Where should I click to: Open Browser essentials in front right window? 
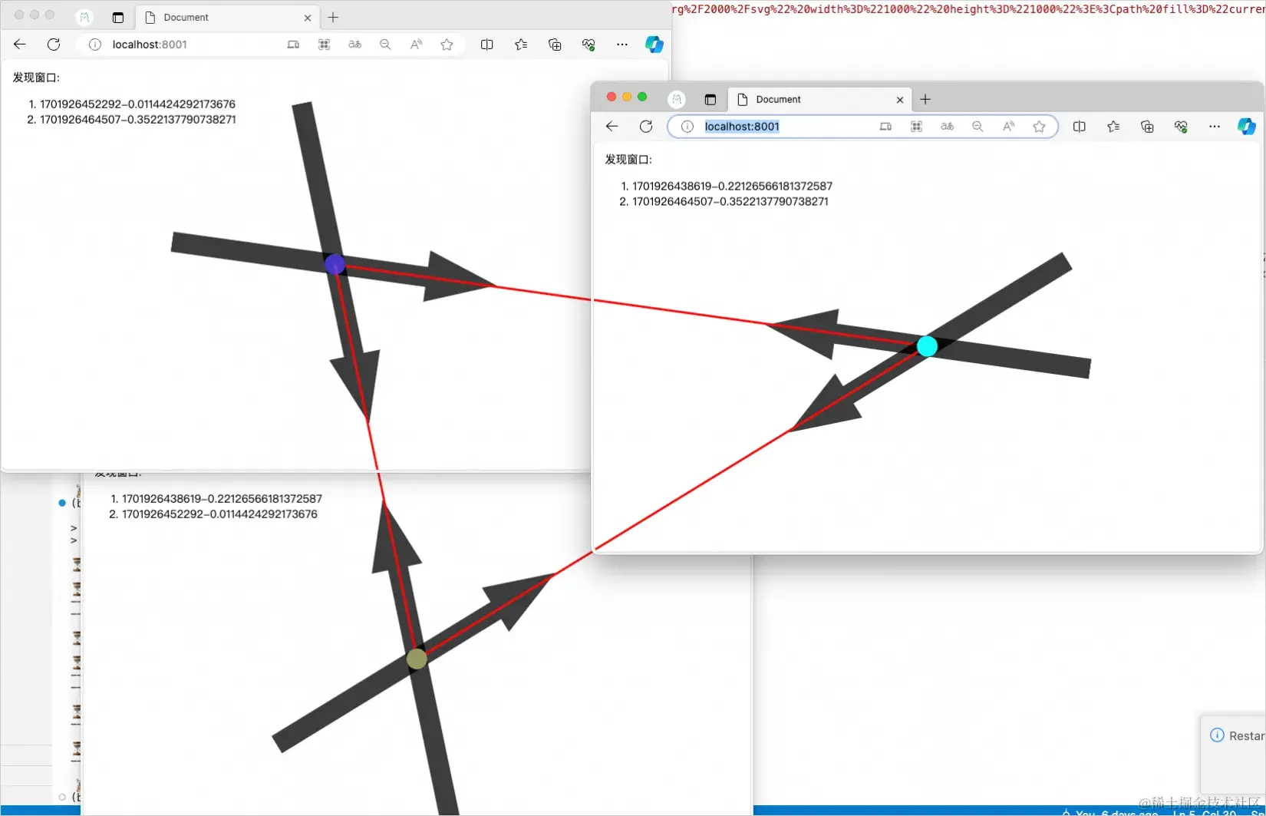1181,127
